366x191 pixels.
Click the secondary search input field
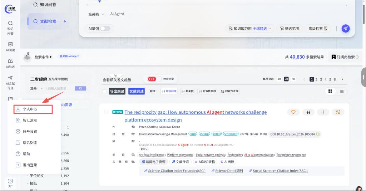[x=60, y=88]
